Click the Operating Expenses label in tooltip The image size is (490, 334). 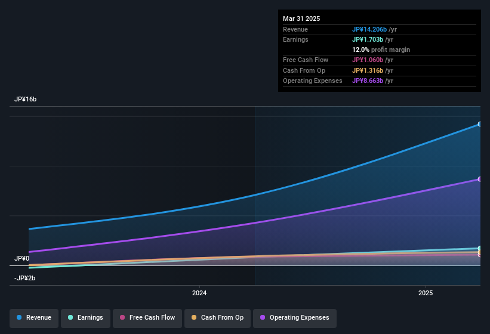[x=313, y=81]
